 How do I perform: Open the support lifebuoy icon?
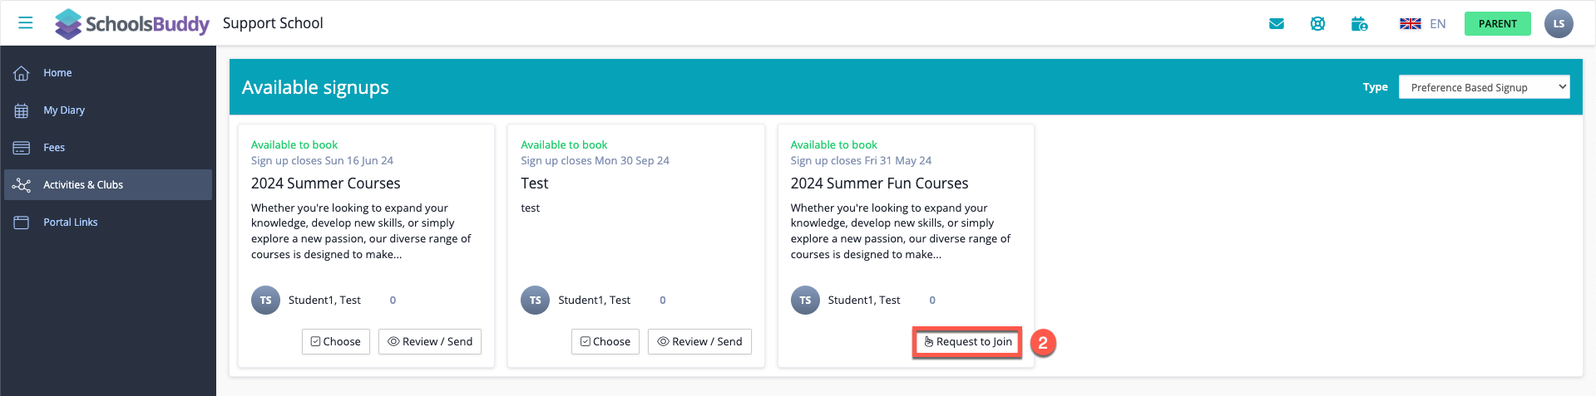1317,24
